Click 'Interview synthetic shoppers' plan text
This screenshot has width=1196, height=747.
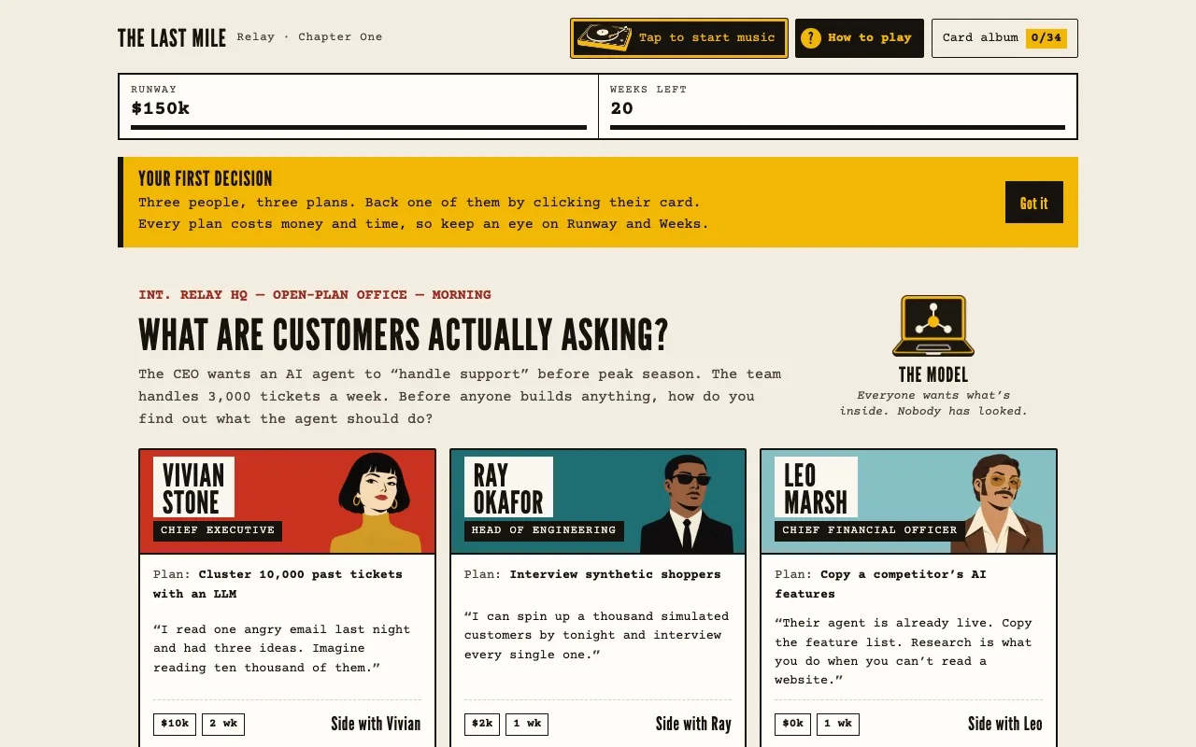pos(615,574)
